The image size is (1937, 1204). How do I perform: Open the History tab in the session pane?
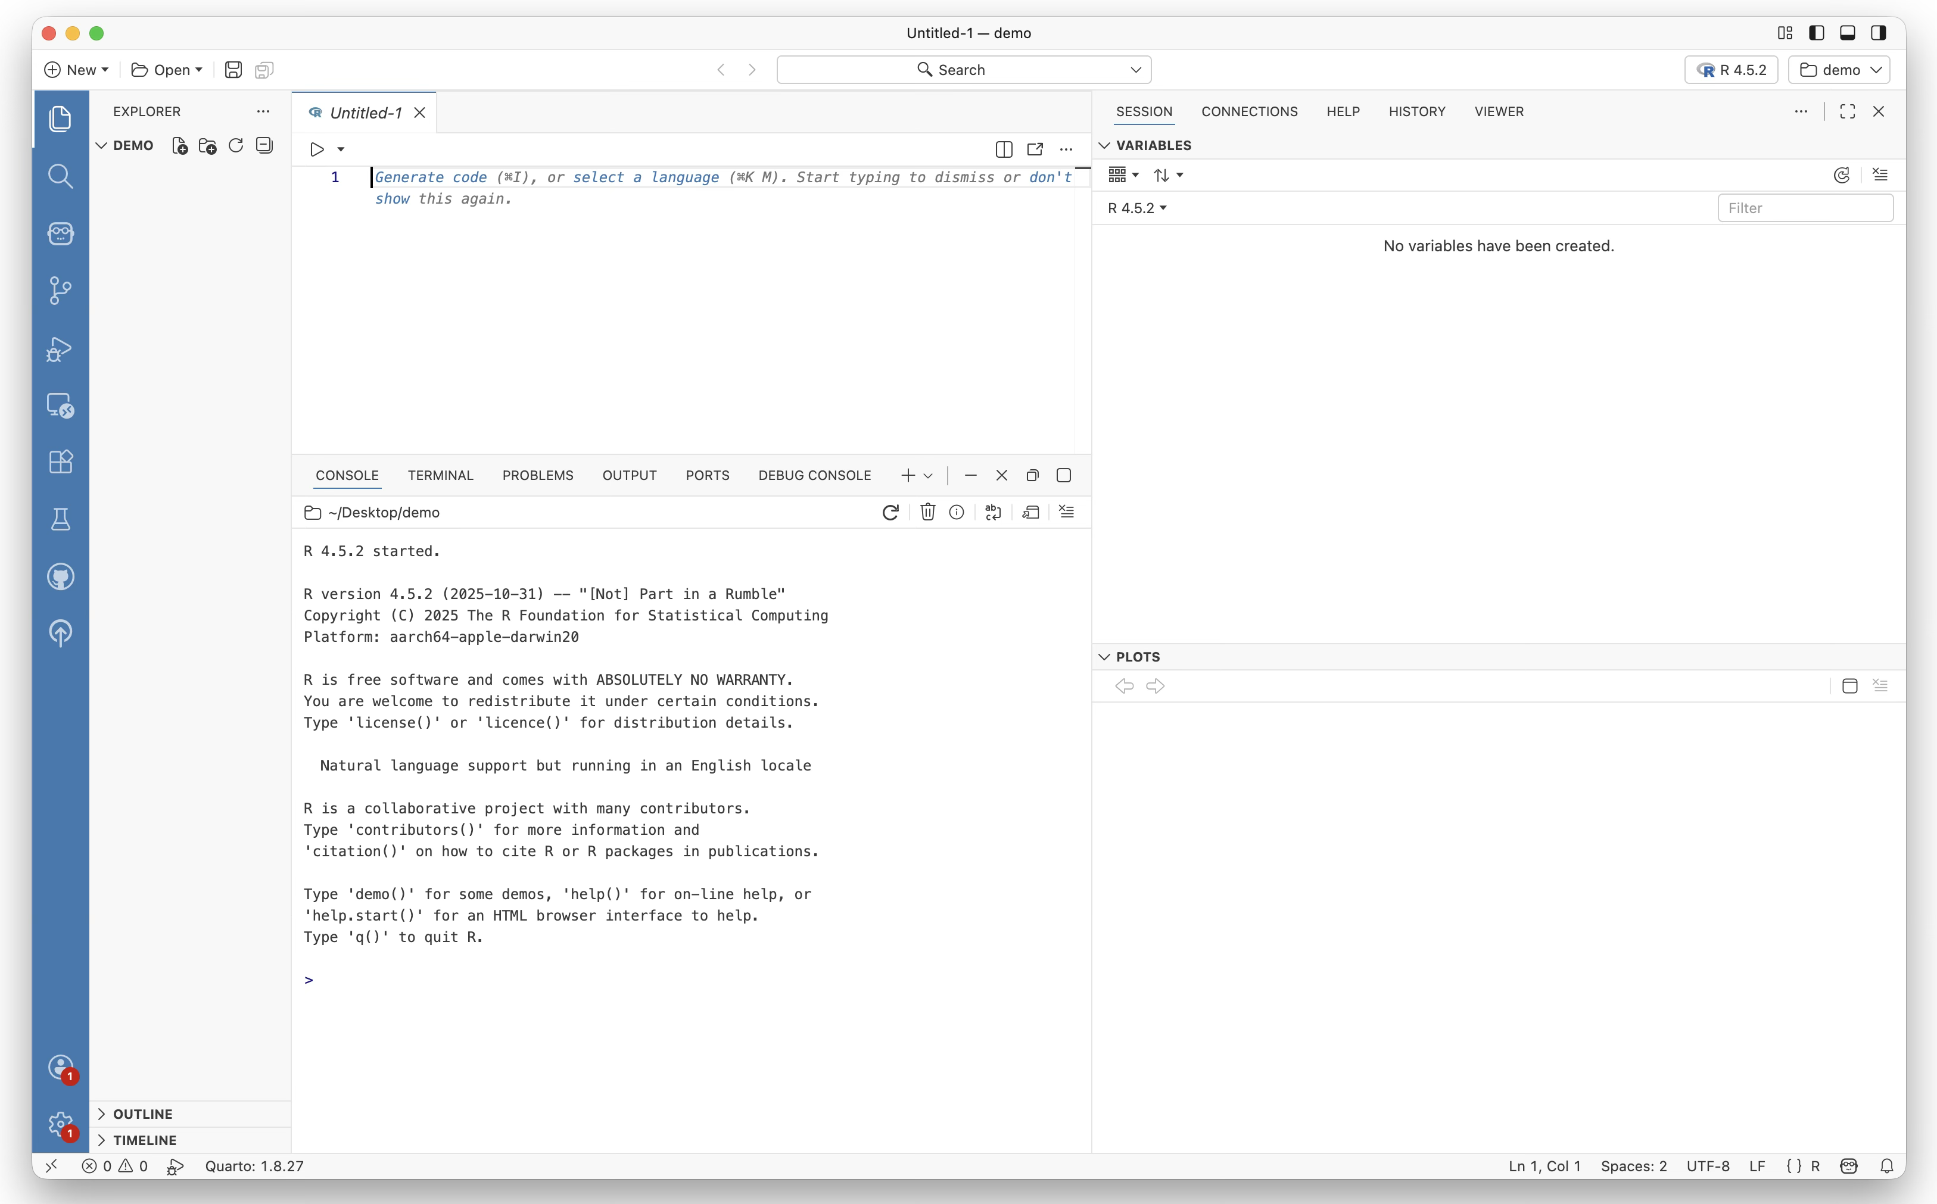tap(1417, 111)
